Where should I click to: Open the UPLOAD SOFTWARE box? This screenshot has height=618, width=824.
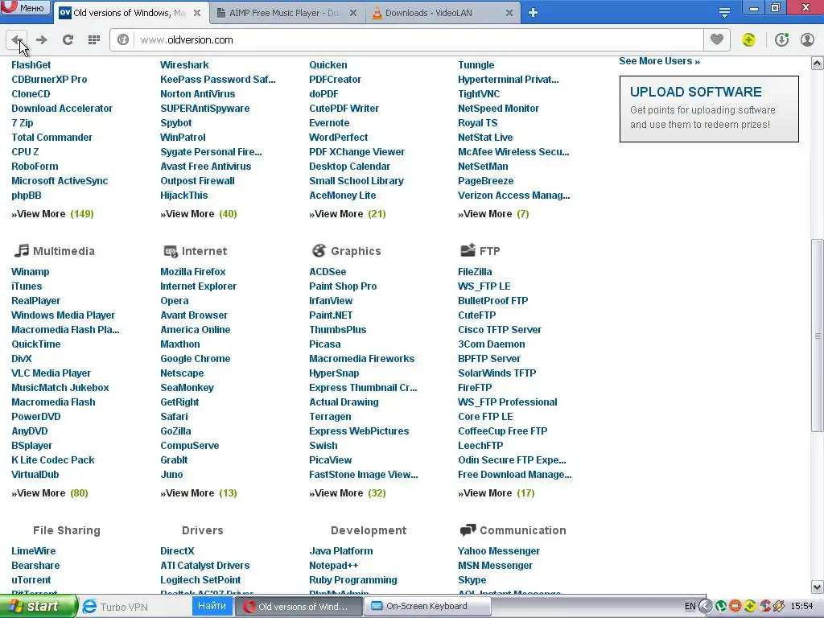click(x=709, y=109)
